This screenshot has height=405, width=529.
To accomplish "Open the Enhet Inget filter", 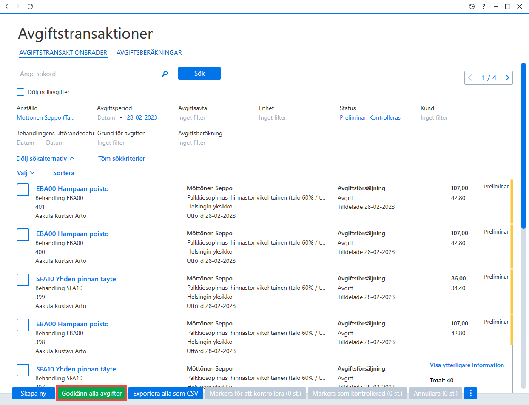I will coord(273,117).
